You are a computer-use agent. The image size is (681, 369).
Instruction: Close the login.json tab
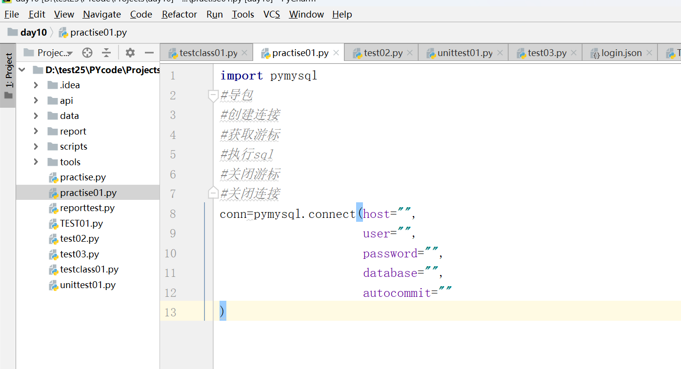tap(649, 53)
